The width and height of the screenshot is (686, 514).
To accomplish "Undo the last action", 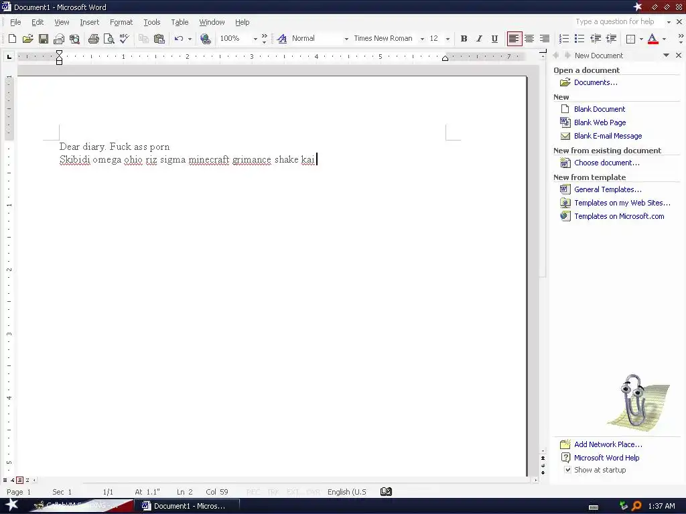I will tap(178, 39).
